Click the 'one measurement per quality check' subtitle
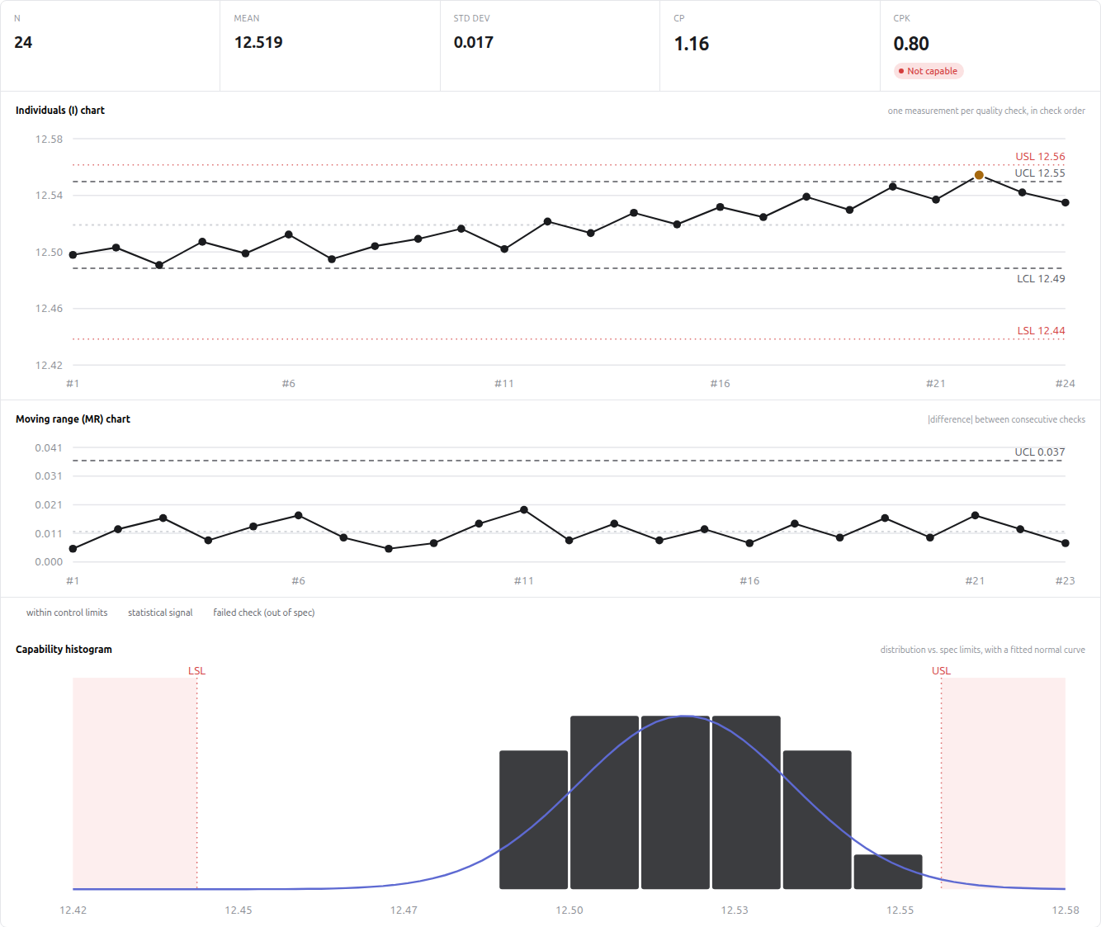 [986, 111]
